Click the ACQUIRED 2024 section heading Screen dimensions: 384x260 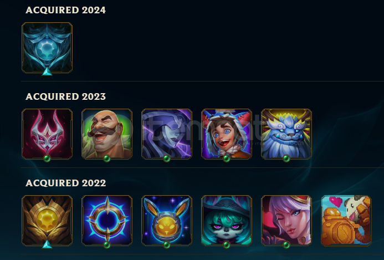(65, 10)
